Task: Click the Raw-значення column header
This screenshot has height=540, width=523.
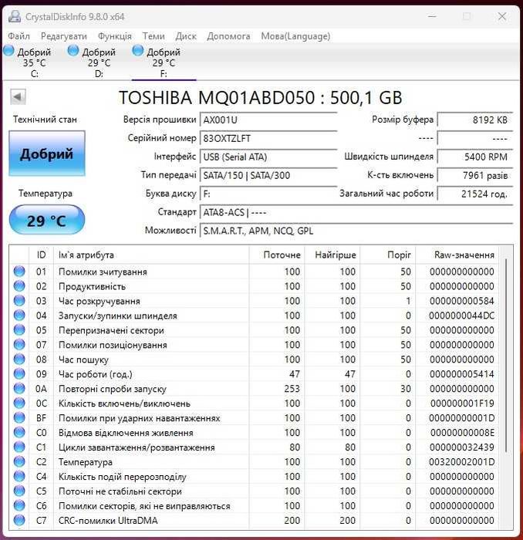Action: point(457,255)
